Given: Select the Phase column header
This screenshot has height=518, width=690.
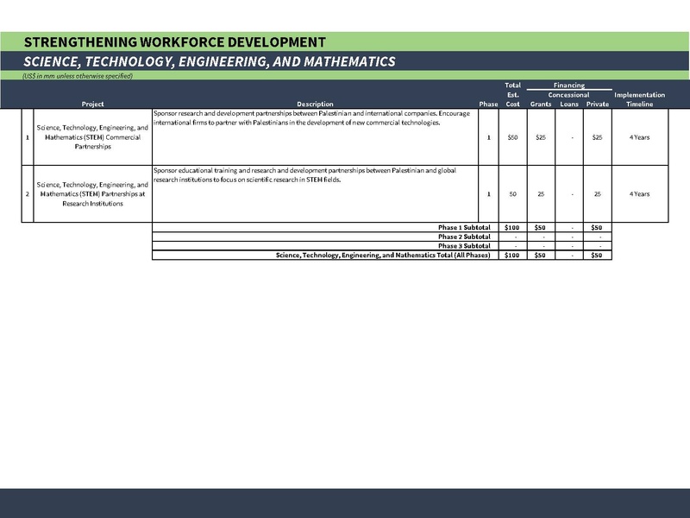Looking at the screenshot, I should coord(488,104).
